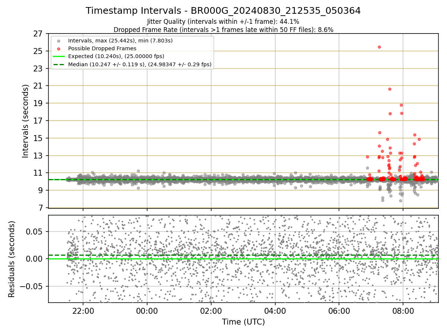Screen dimensions: 447x335
Task: Select the 'Jitter Quality' 44.1% subtitle line
Action: 223,22
